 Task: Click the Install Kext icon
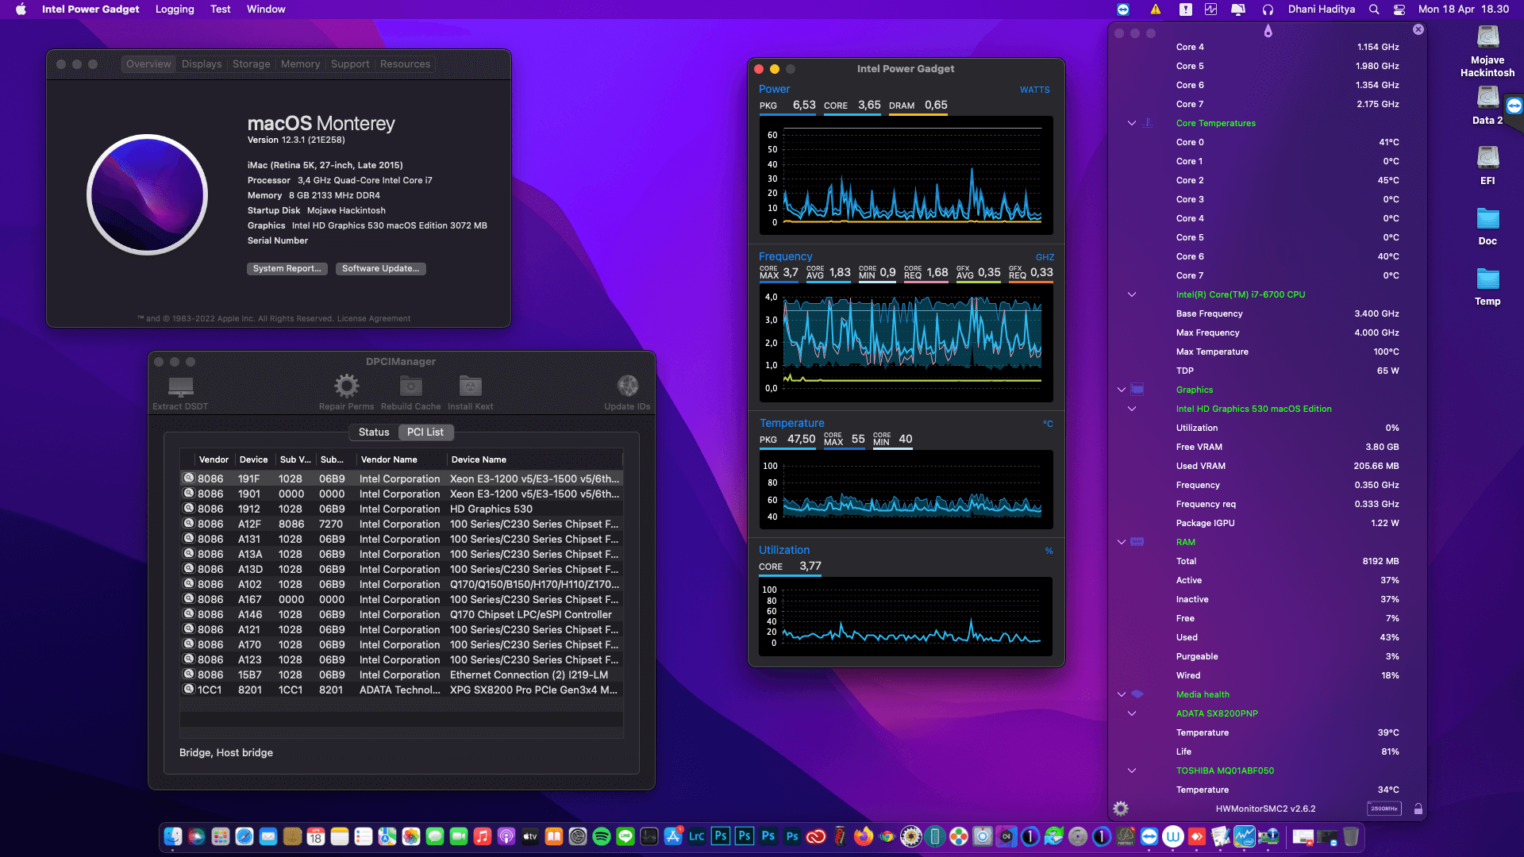point(470,387)
